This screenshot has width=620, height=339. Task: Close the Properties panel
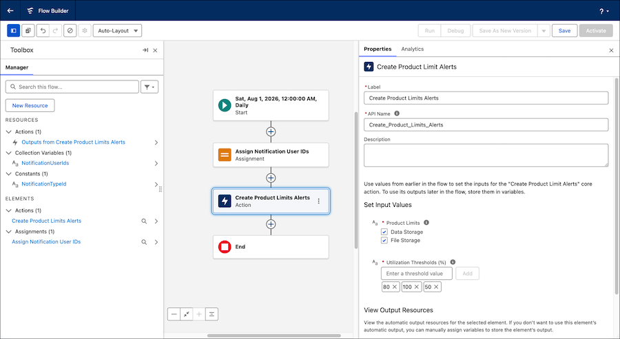(611, 50)
